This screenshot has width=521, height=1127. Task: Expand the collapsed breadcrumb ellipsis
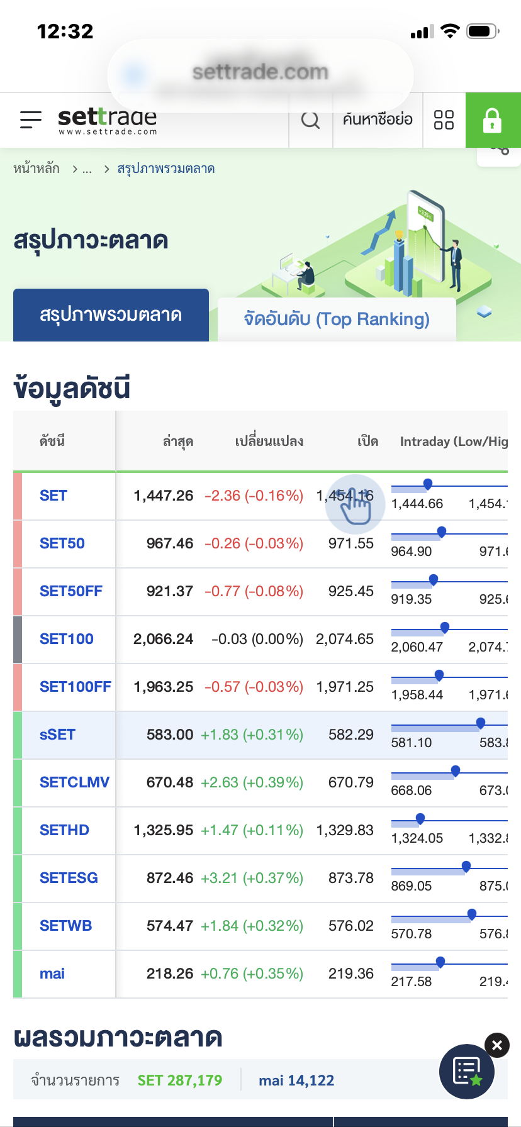coord(87,169)
